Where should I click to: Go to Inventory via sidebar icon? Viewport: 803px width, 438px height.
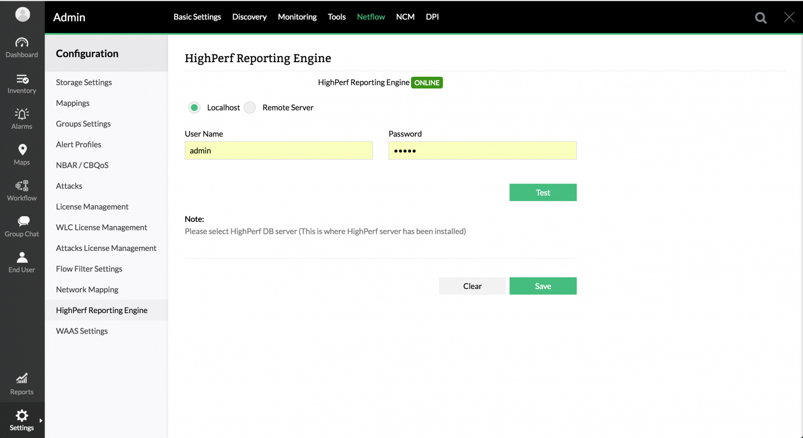click(x=22, y=79)
